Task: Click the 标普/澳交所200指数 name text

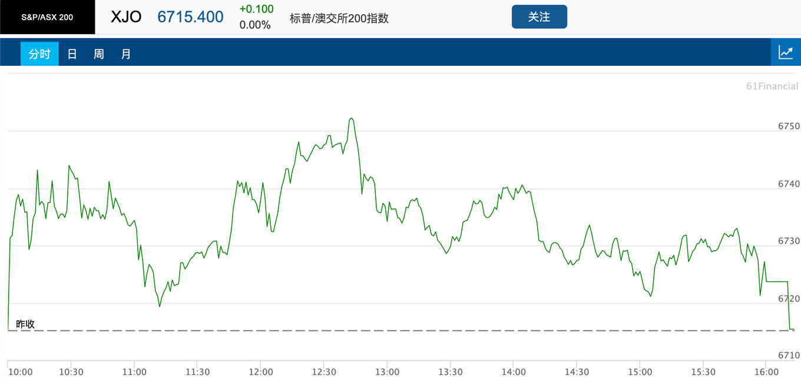Action: 339,18
